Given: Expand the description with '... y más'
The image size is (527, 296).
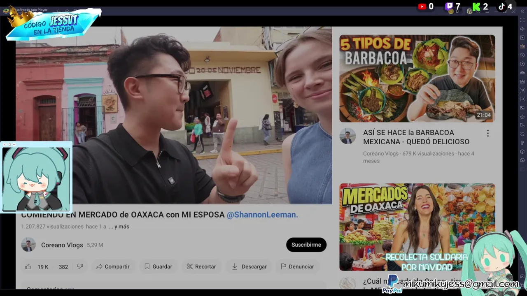Looking at the screenshot, I should click(x=119, y=227).
